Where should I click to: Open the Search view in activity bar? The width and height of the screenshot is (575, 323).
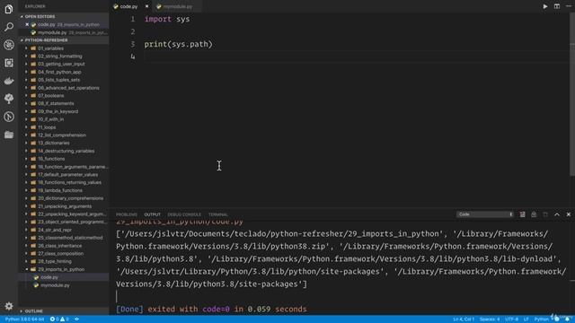pyautogui.click(x=9, y=27)
